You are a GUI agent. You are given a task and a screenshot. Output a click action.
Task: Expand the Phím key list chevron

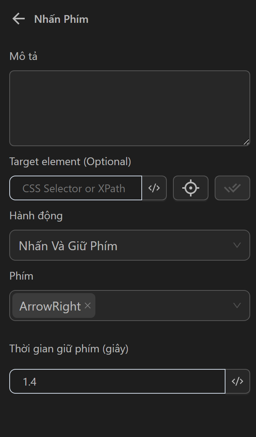(237, 306)
